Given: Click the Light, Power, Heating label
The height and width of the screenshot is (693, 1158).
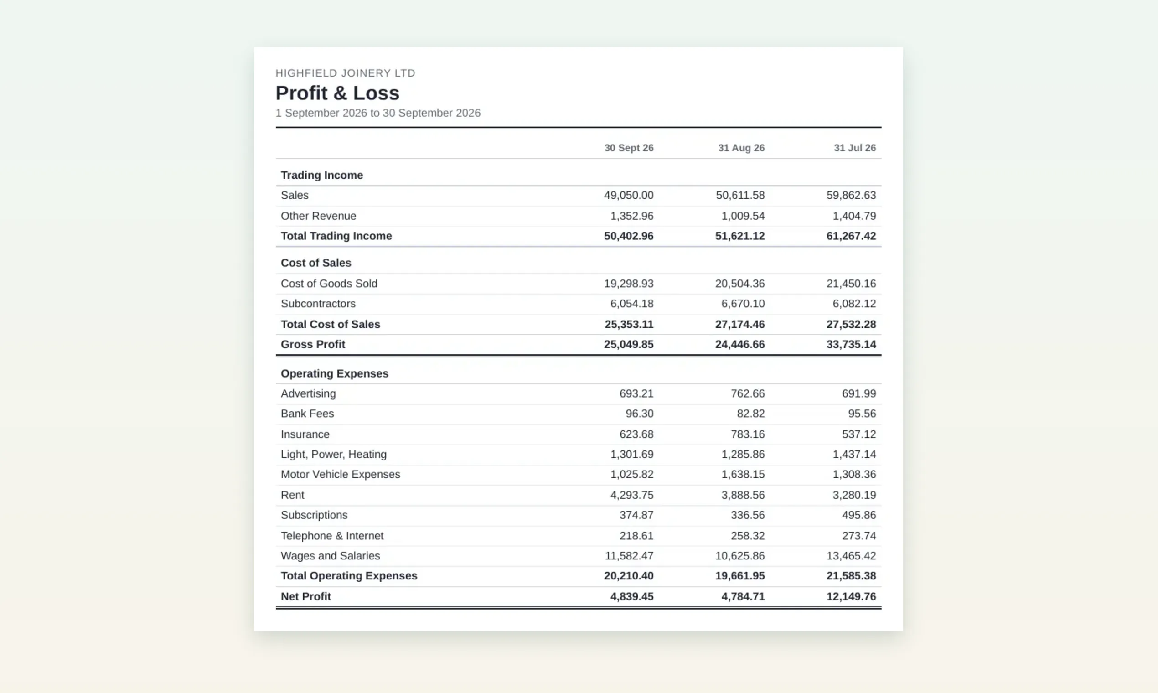Looking at the screenshot, I should click(333, 455).
